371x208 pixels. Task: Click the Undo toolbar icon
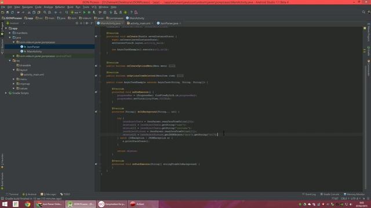click(18, 12)
